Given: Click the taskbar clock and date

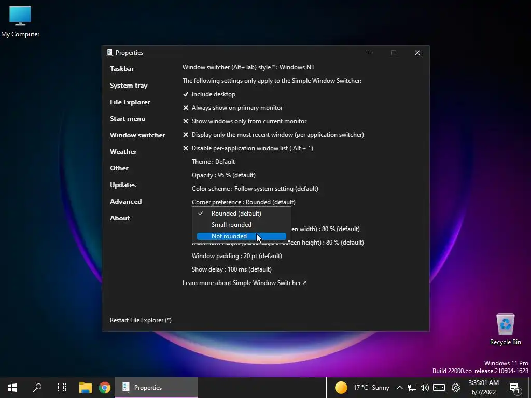Looking at the screenshot, I should click(484, 388).
